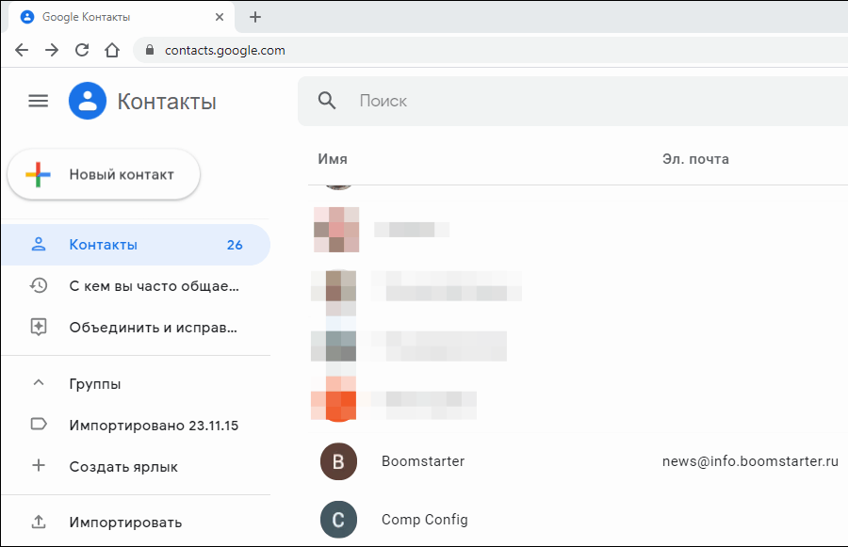Click the browser forward arrow
This screenshot has height=547, width=848.
[52, 50]
